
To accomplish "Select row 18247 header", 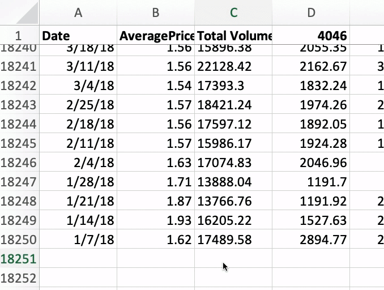I will point(19,182).
